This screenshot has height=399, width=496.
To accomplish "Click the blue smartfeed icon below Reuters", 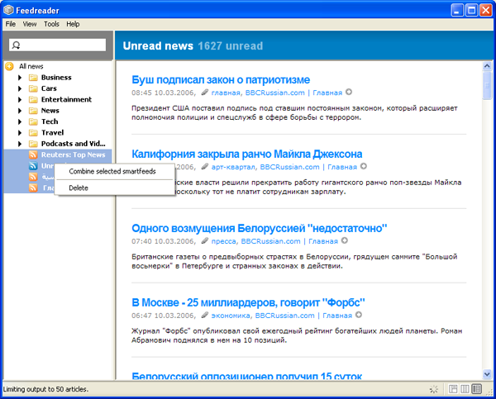I will tap(33, 166).
